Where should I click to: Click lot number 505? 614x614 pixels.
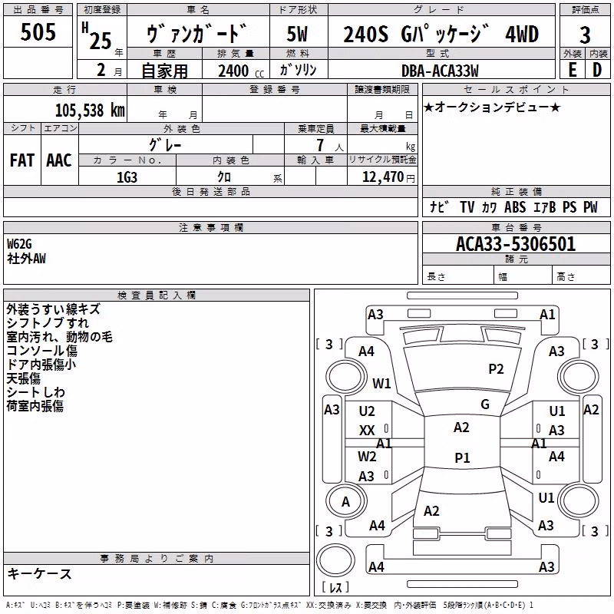coord(38,32)
